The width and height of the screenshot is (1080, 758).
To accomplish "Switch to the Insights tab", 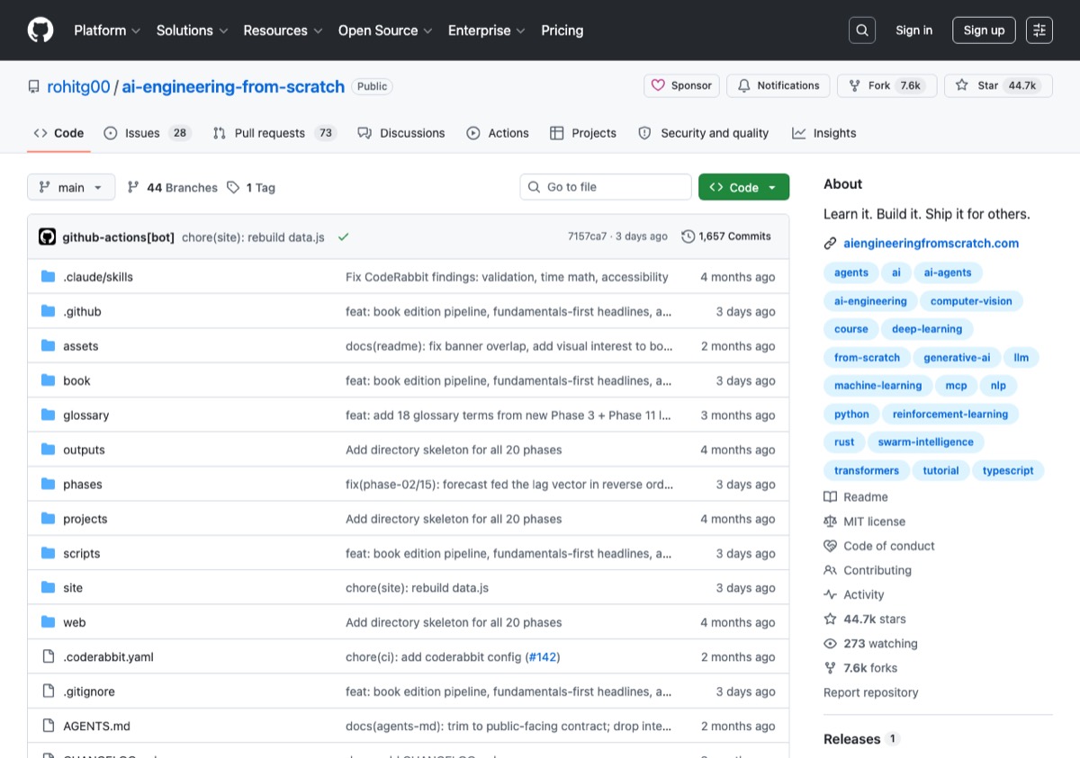I will 824,133.
